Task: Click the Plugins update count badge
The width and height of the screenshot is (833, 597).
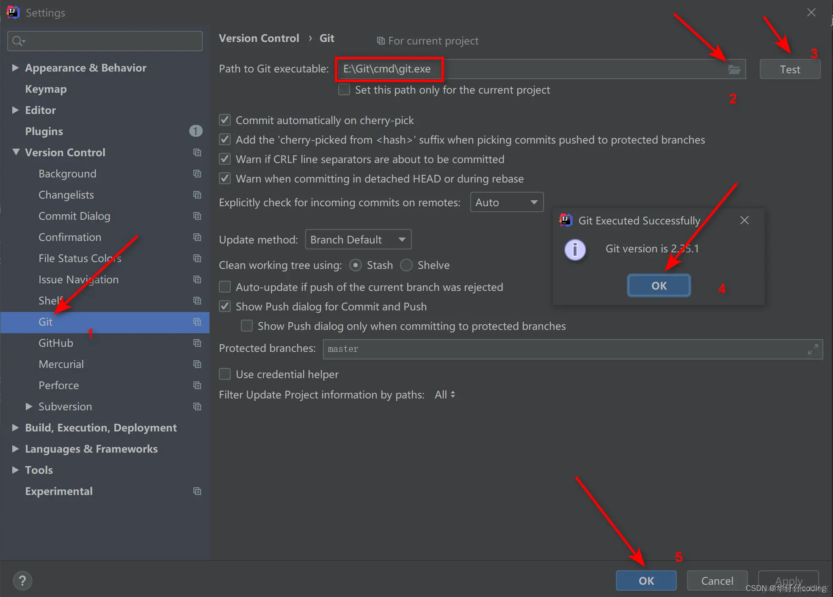Action: (196, 131)
